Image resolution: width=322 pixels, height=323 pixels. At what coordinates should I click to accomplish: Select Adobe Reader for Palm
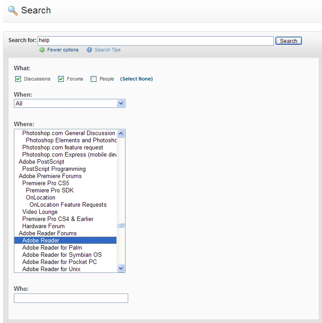pyautogui.click(x=65, y=247)
